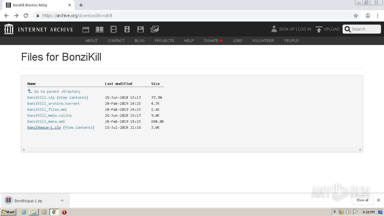Click the network tray icon
The image size is (384, 216).
341,212
